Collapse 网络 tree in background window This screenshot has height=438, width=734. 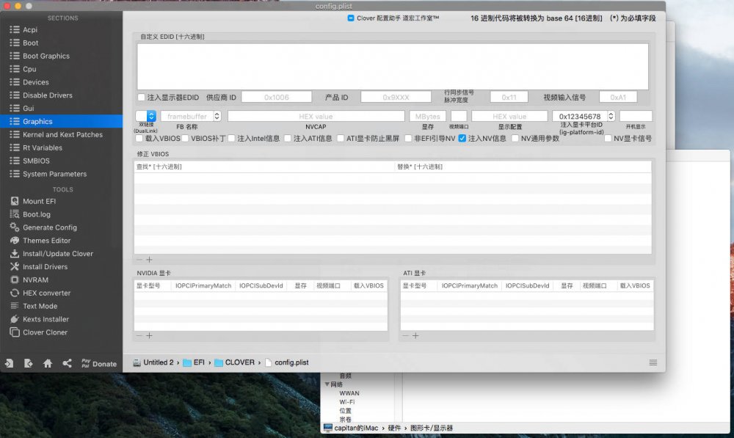coord(327,384)
